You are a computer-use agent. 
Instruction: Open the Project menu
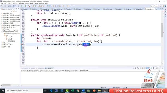(32, 3)
